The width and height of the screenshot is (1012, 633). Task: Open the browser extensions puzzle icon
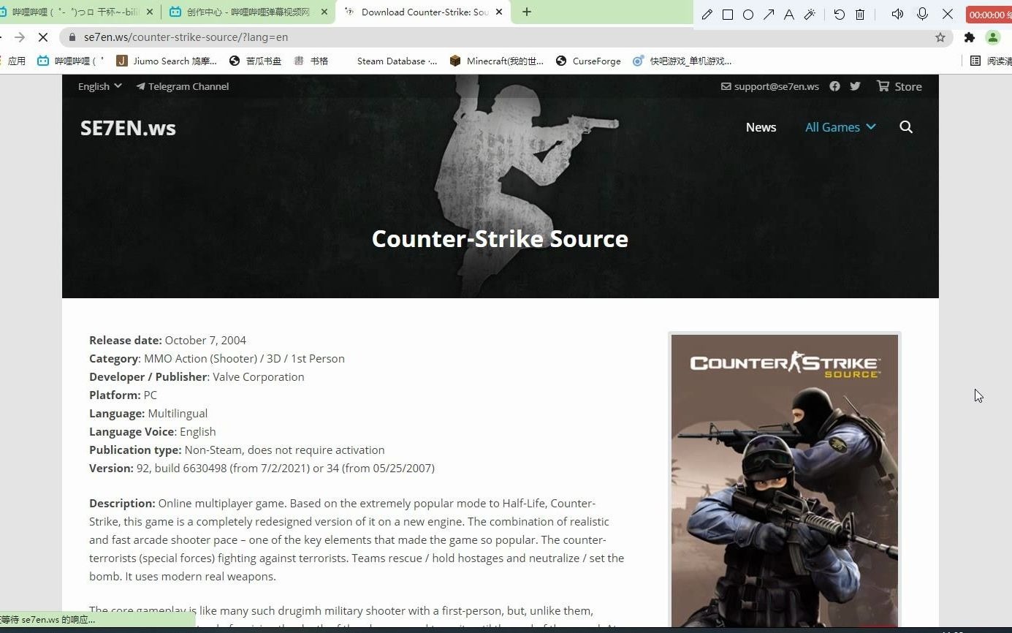coord(970,37)
